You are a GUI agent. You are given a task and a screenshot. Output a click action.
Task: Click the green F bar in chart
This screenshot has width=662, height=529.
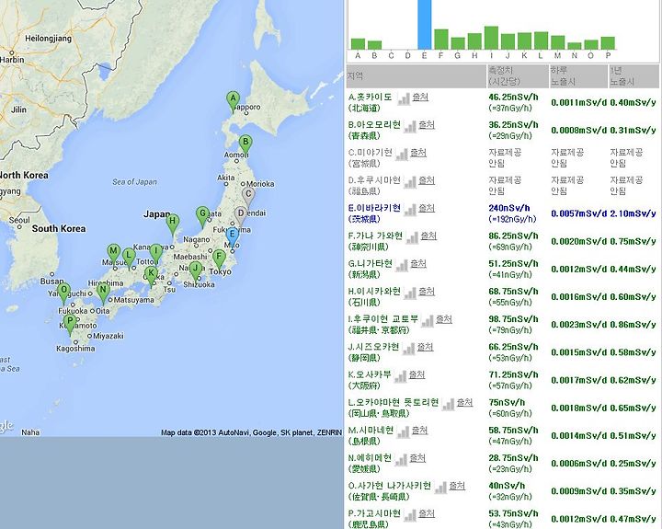pos(441,40)
